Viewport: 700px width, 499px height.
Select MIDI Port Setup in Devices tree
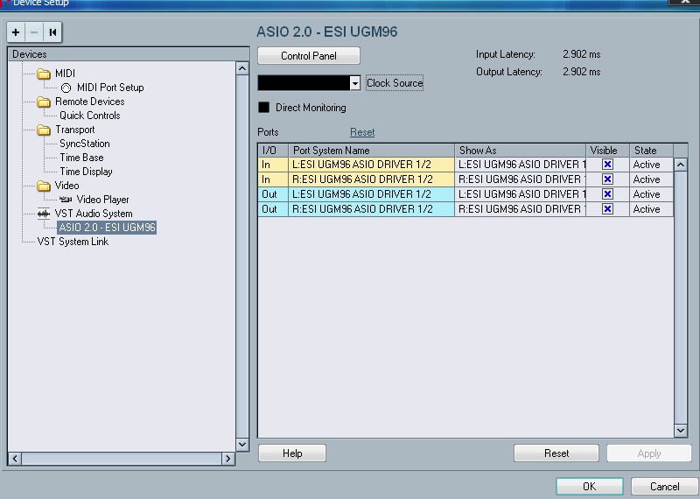(110, 88)
